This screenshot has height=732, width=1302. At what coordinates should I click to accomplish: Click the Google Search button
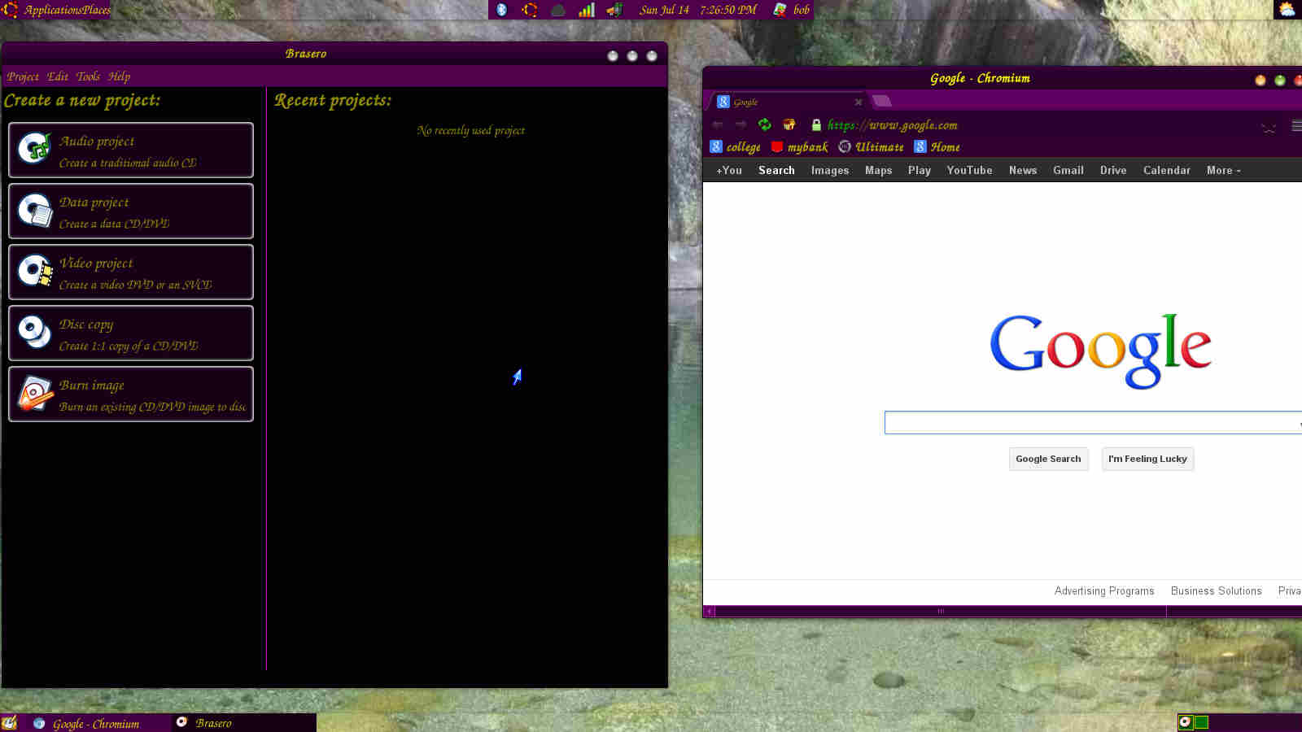click(x=1048, y=459)
